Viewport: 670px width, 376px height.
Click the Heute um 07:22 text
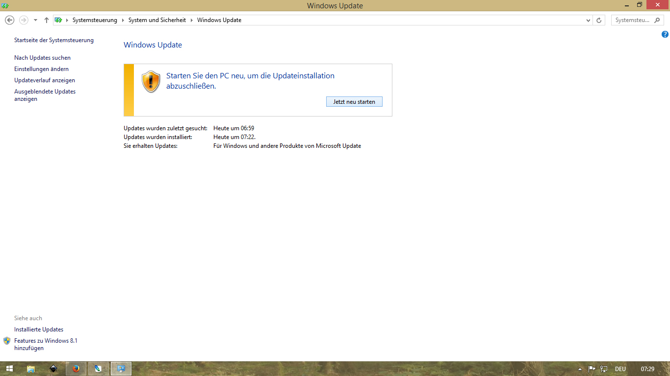234,137
